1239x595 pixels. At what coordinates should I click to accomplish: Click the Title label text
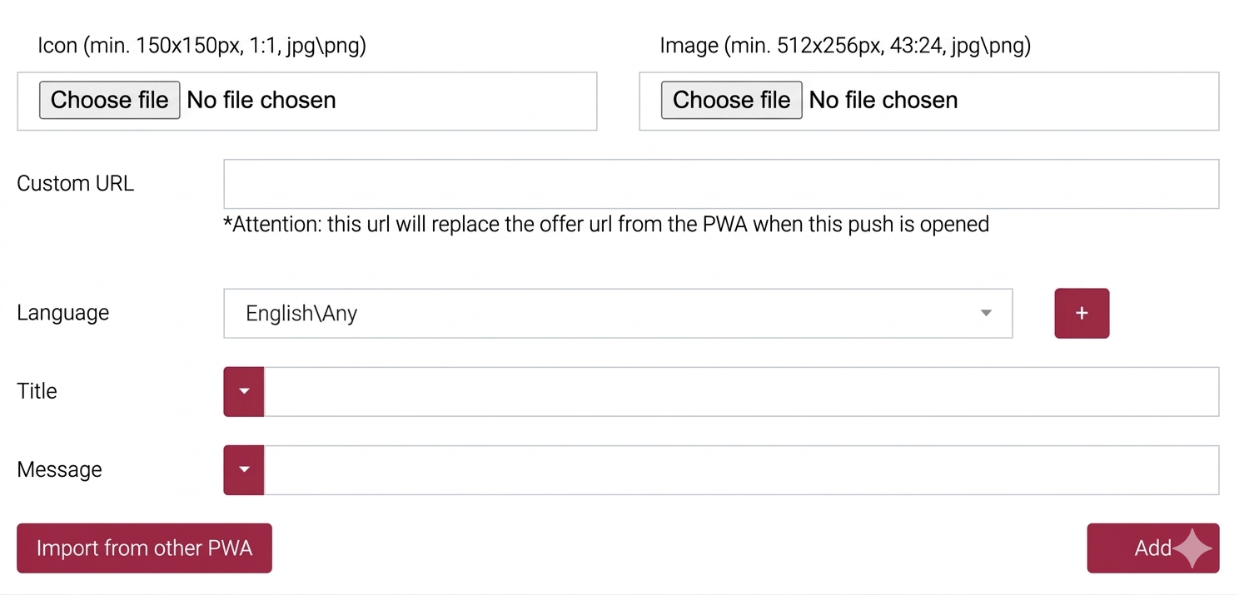pos(37,391)
